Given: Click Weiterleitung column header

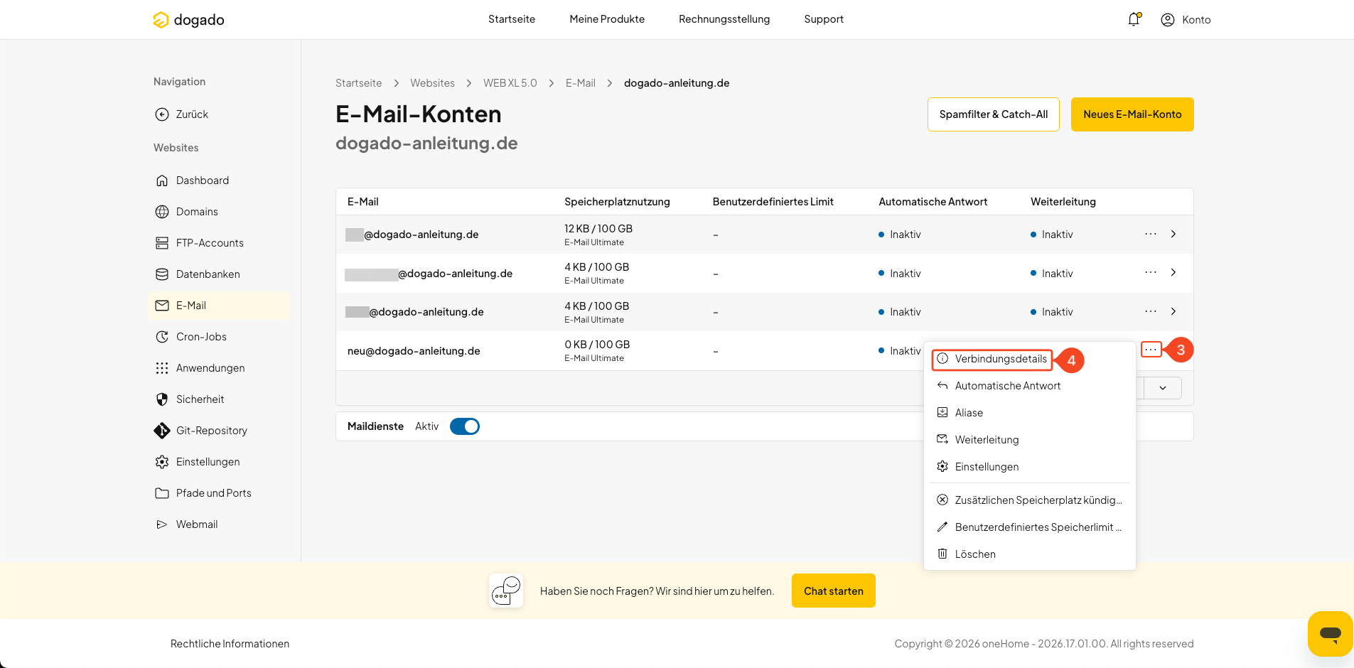Looking at the screenshot, I should (x=1063, y=202).
